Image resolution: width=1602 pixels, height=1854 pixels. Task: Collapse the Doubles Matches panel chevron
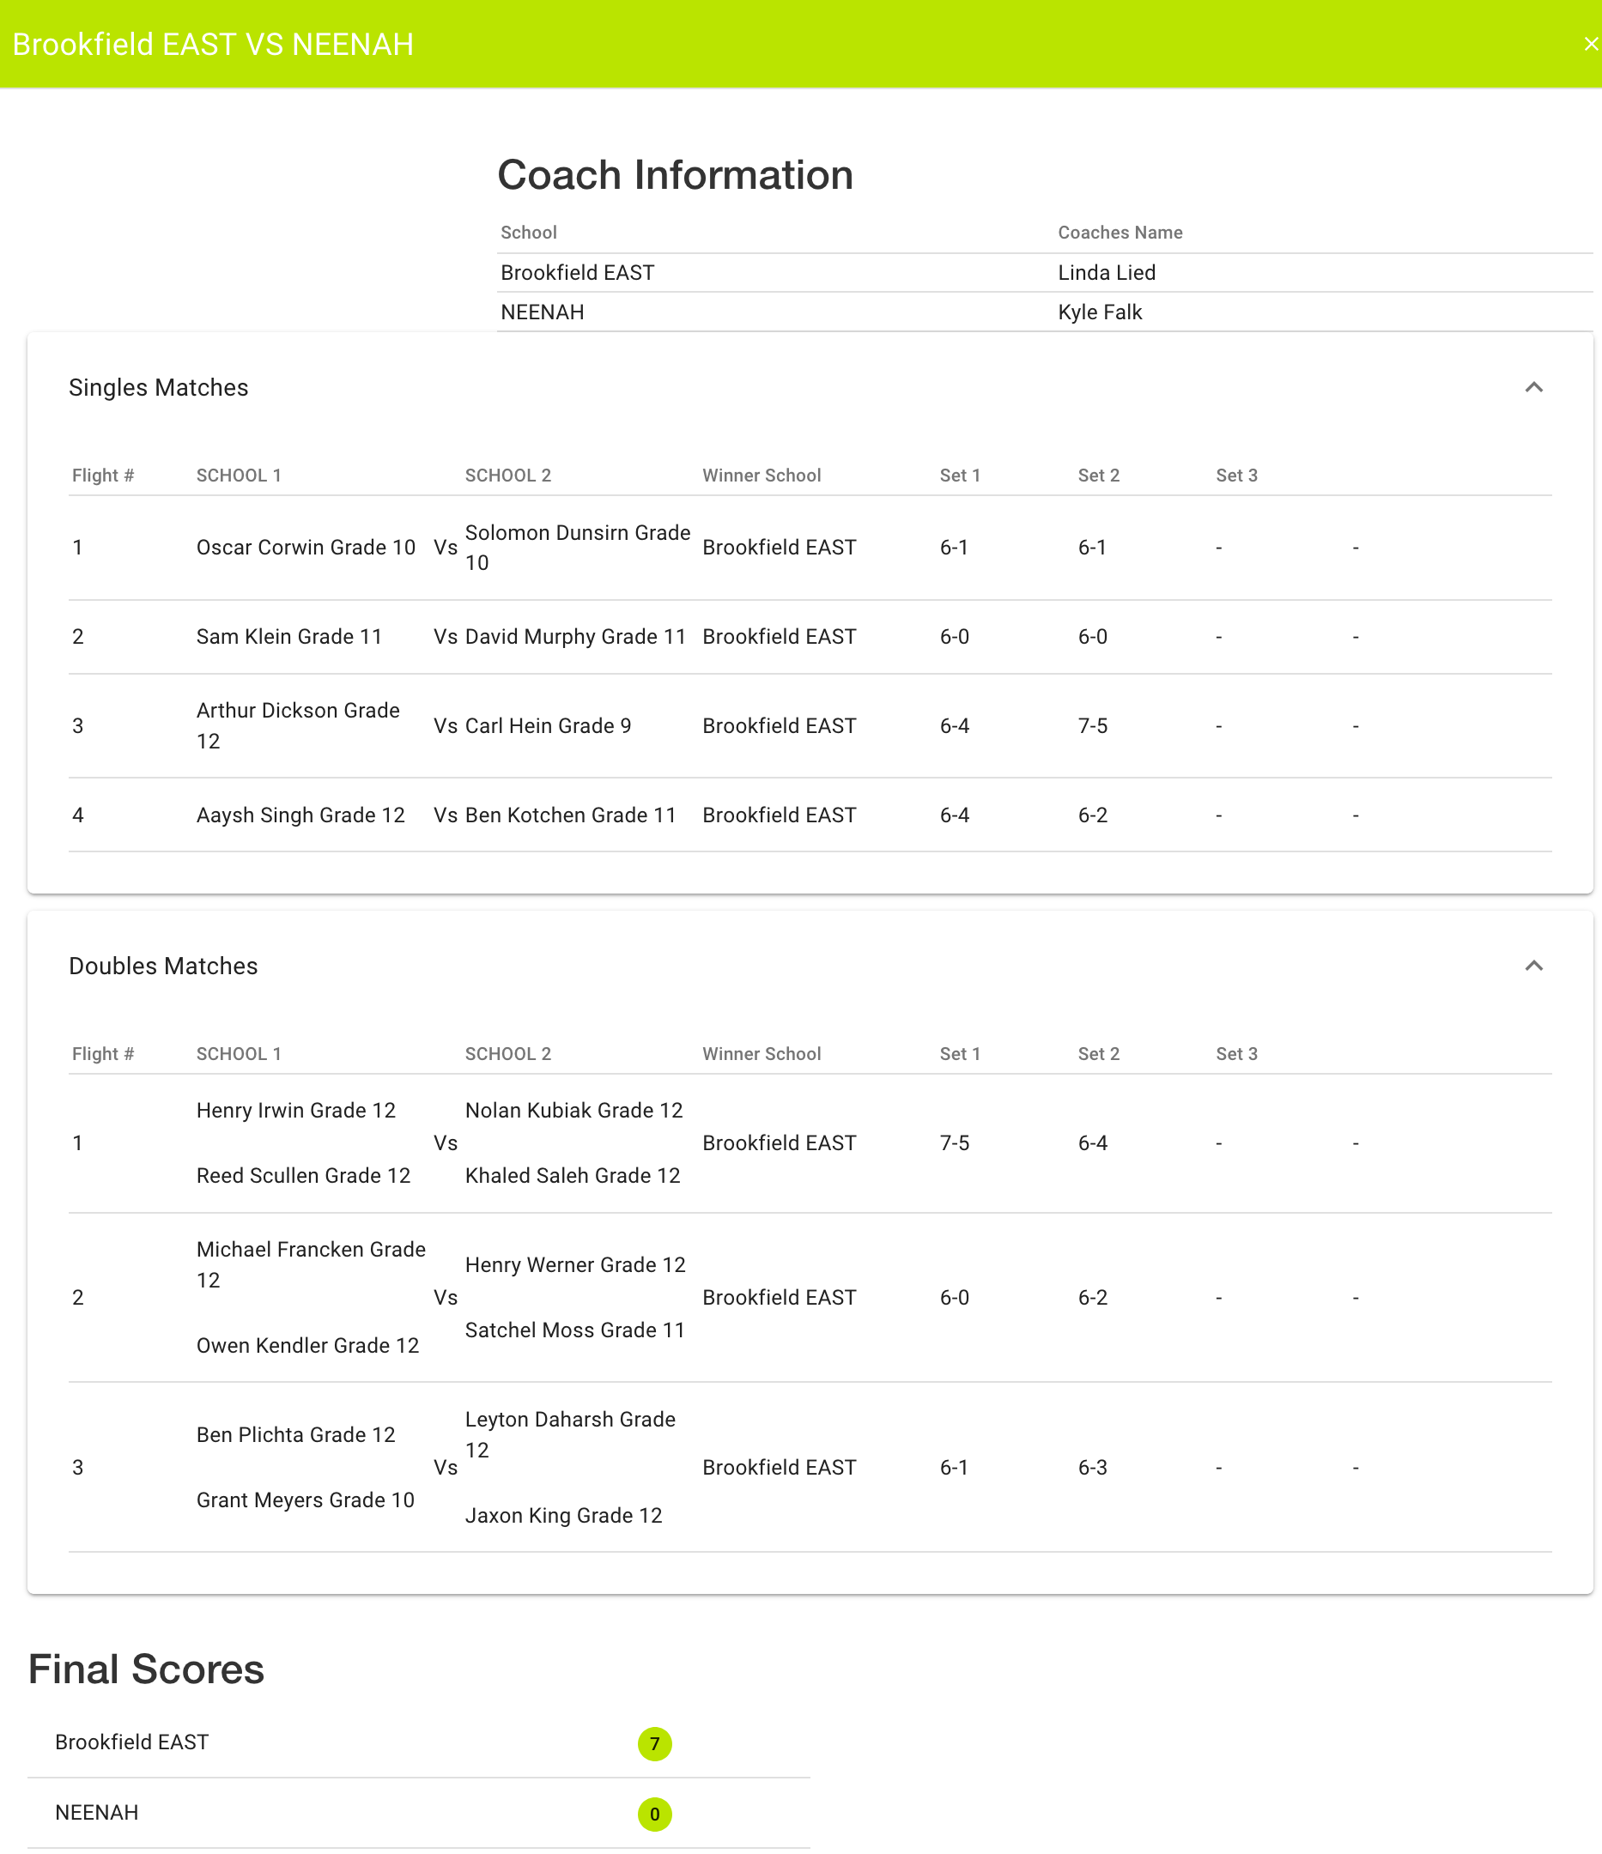1533,966
